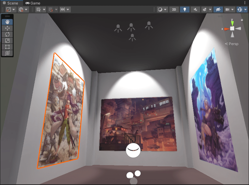Click the white smiling-face sphere object
The height and width of the screenshot is (185, 249).
[x=133, y=150]
